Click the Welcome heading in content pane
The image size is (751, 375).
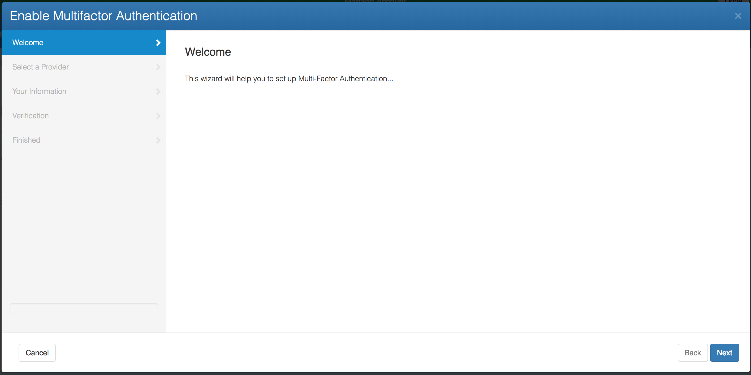coord(208,52)
